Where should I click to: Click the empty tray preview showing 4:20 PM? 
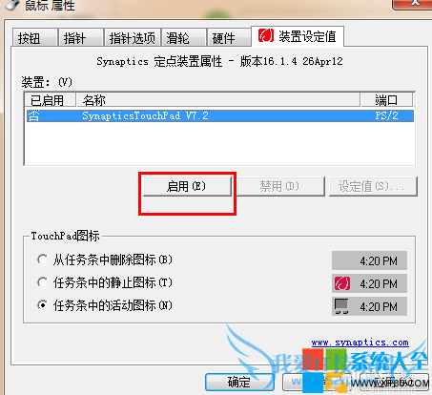click(369, 260)
